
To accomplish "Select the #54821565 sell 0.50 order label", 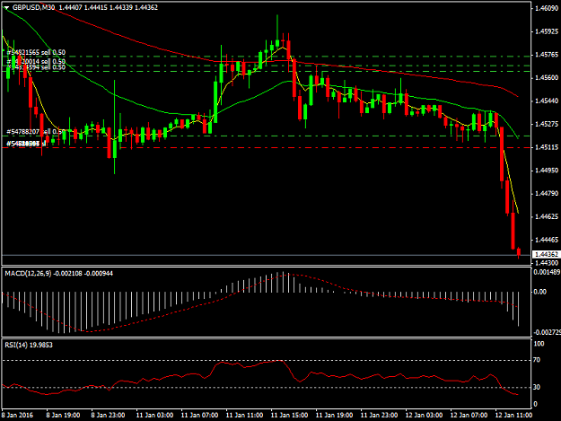I will (36, 53).
